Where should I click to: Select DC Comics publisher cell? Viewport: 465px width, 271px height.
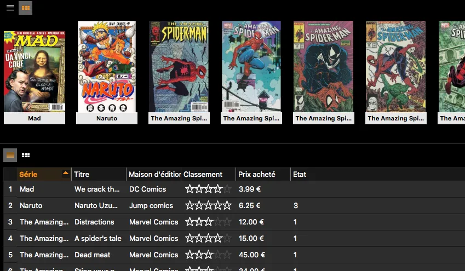(147, 189)
